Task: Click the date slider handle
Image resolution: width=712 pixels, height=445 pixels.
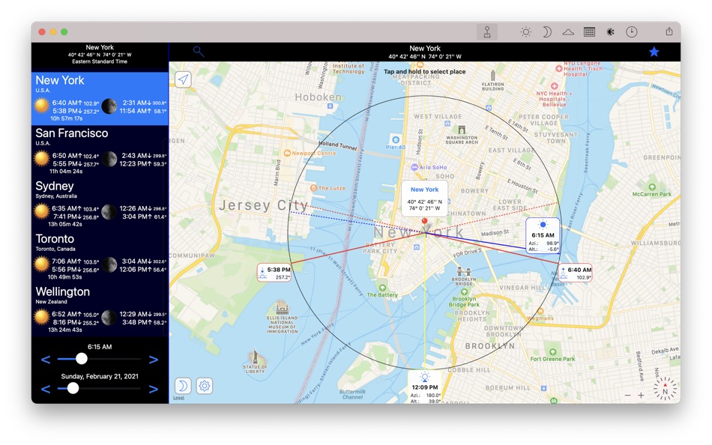Action: (x=73, y=388)
